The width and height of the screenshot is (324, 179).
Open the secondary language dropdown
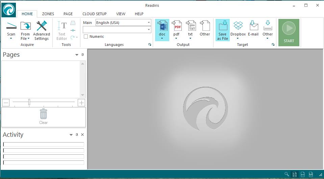[x=149, y=29]
